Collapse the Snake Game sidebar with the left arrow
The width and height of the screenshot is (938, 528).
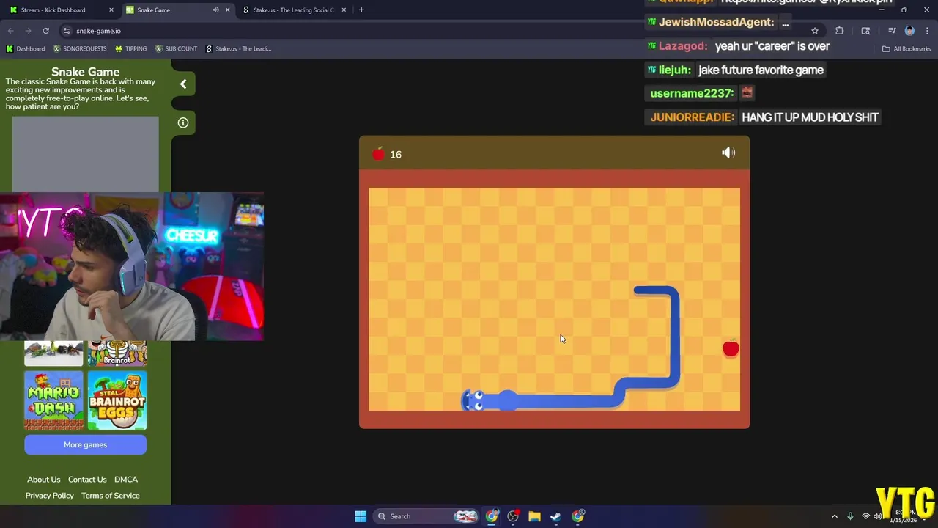pos(183,84)
